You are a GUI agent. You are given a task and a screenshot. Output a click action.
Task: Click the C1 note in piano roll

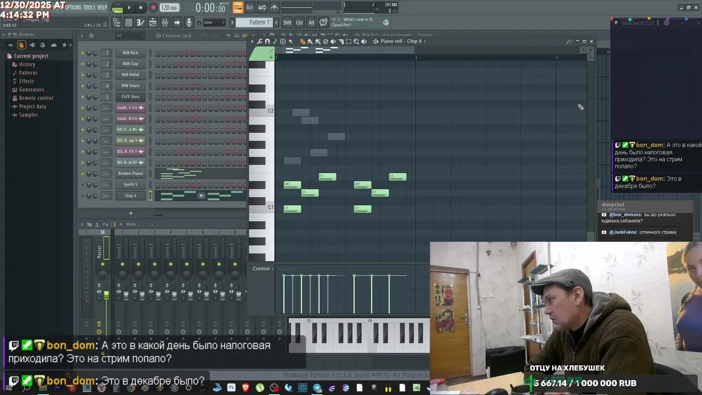(x=292, y=209)
